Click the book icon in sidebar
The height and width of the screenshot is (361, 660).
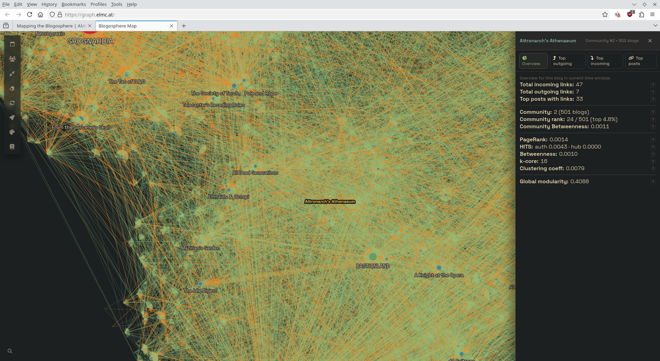coord(12,147)
